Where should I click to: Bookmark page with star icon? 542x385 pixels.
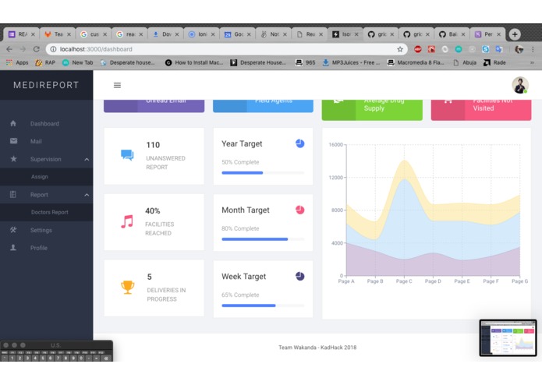click(400, 49)
